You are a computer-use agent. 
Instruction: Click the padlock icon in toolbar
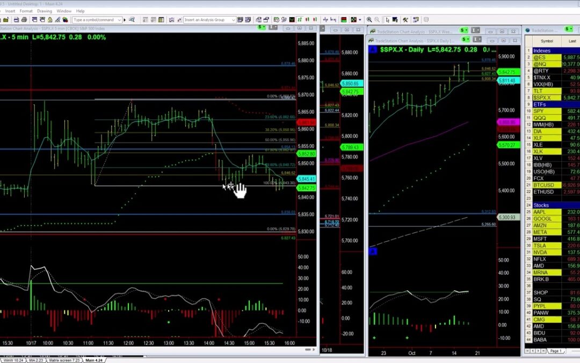pos(50,20)
